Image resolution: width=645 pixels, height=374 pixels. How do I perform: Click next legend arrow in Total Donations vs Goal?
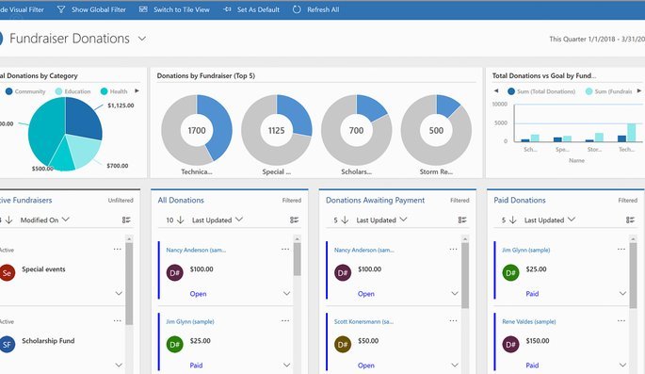(x=639, y=91)
